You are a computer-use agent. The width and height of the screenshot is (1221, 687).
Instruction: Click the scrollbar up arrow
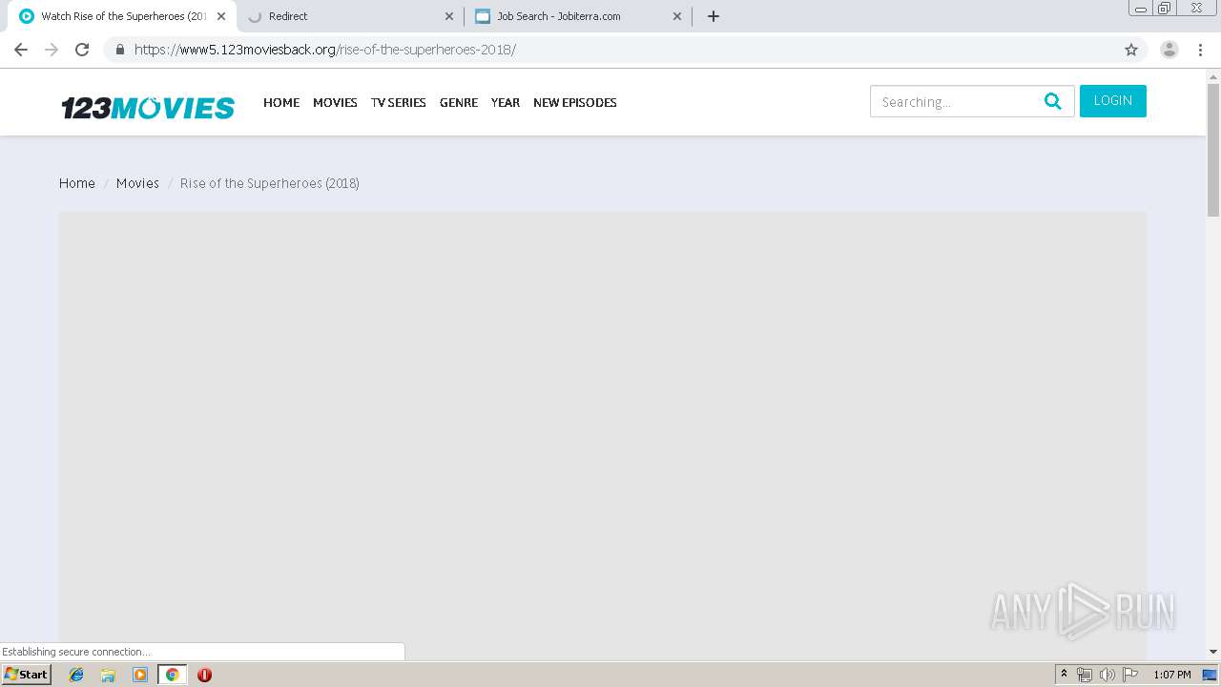click(1213, 75)
